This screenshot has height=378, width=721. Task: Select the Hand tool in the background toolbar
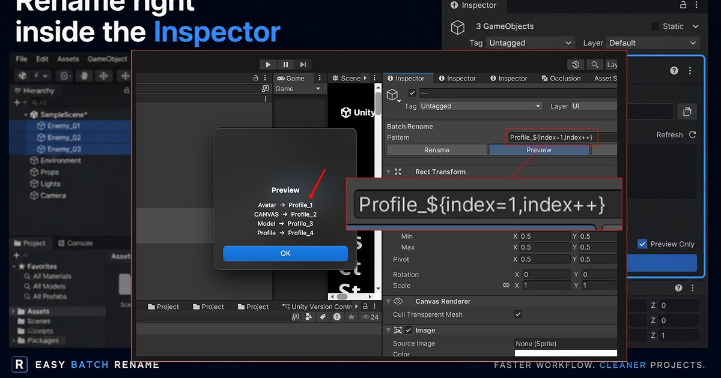point(84,76)
